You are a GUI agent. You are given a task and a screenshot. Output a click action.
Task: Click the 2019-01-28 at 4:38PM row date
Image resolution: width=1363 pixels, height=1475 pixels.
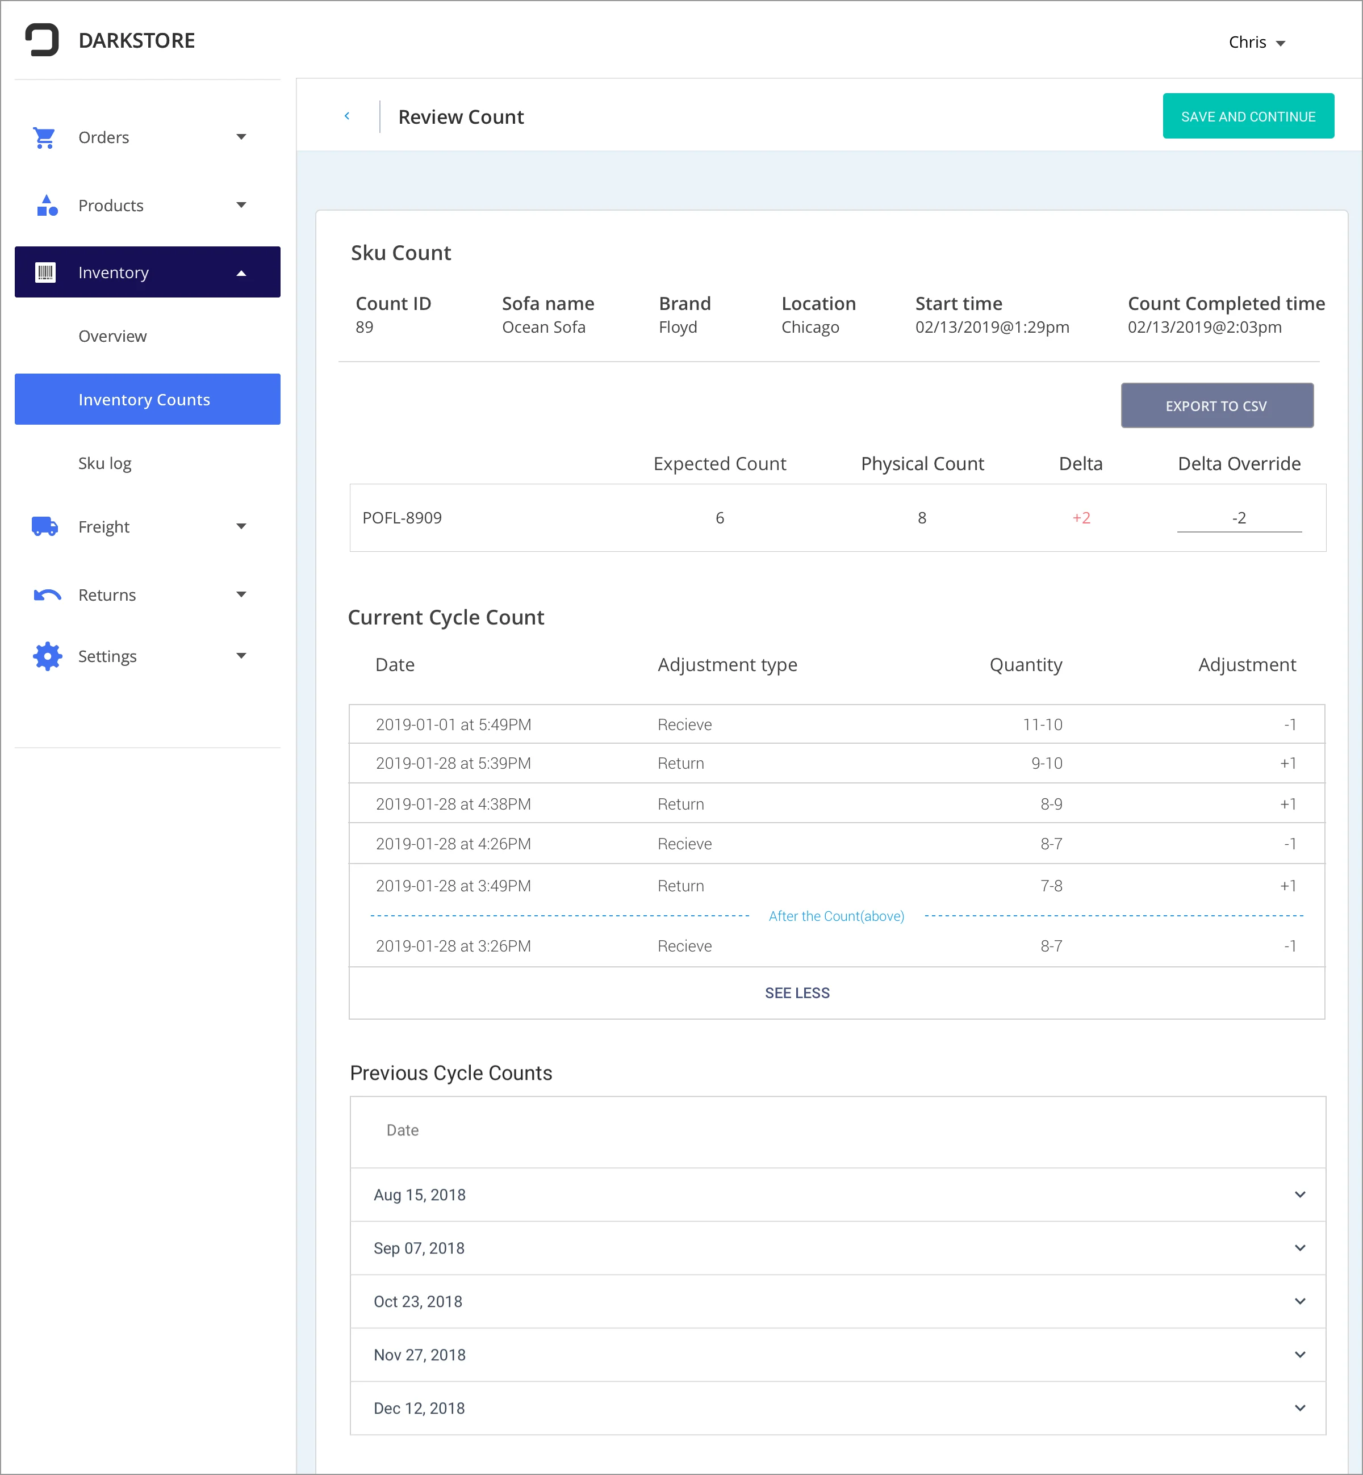coord(453,803)
